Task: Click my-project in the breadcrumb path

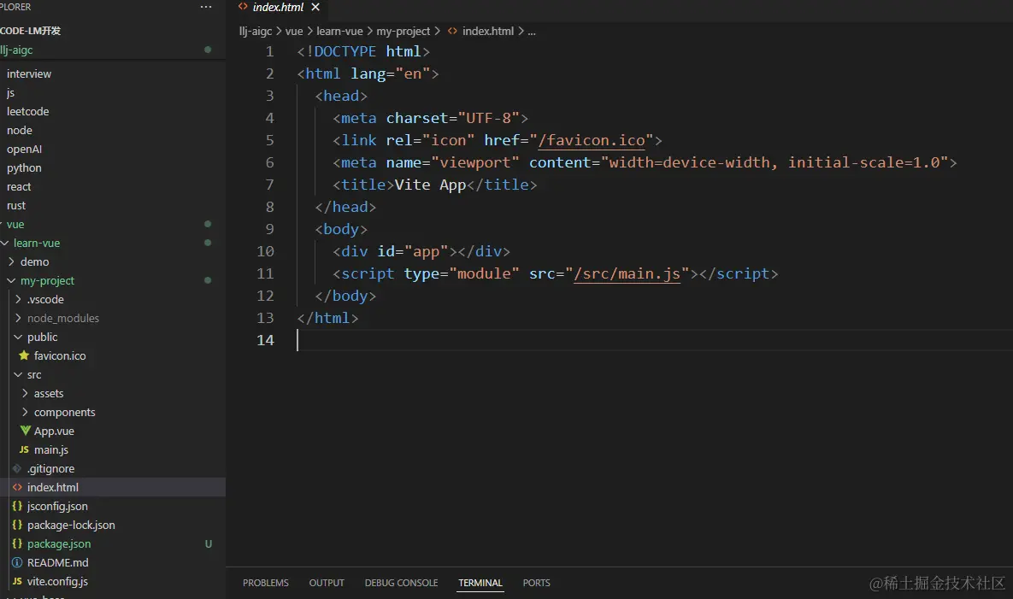Action: 403,31
